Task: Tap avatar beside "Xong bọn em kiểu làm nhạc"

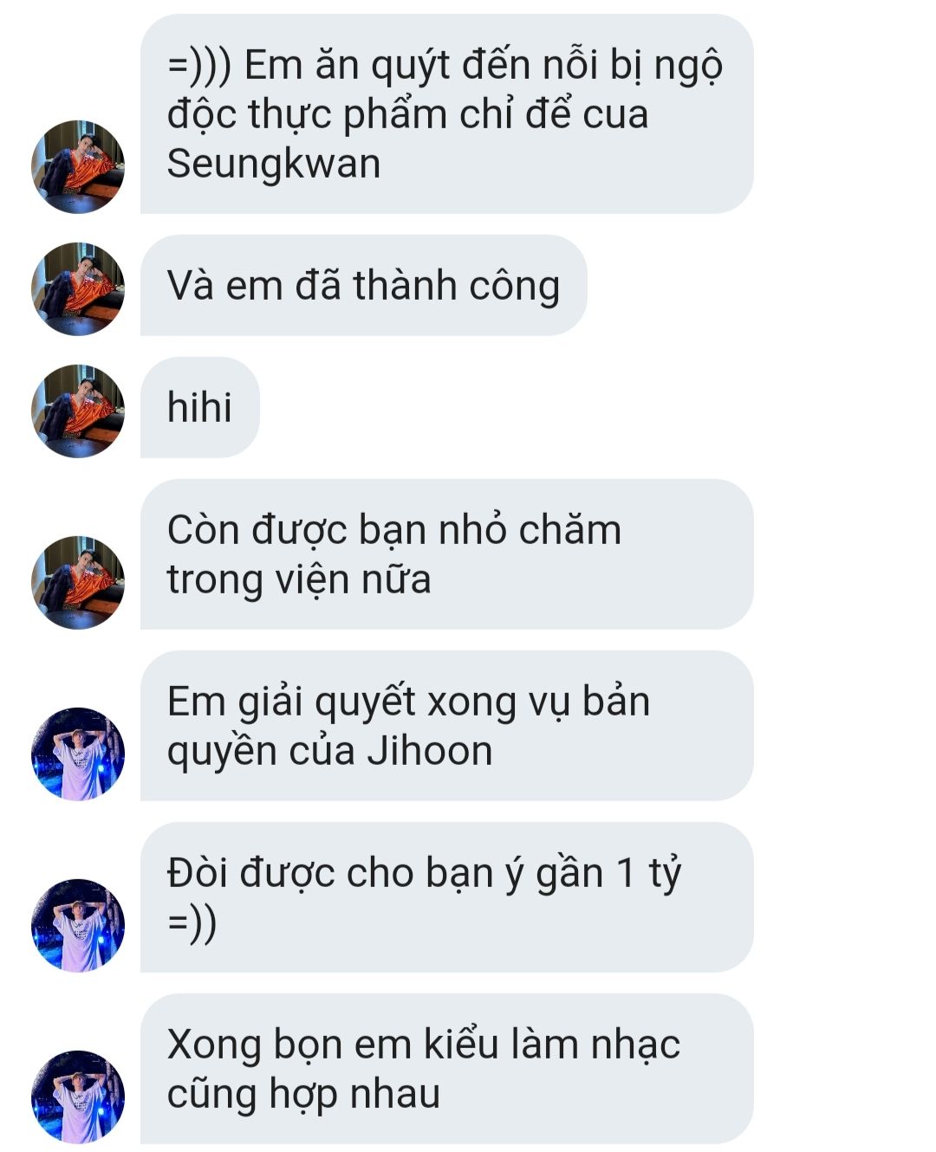Action: click(78, 1097)
